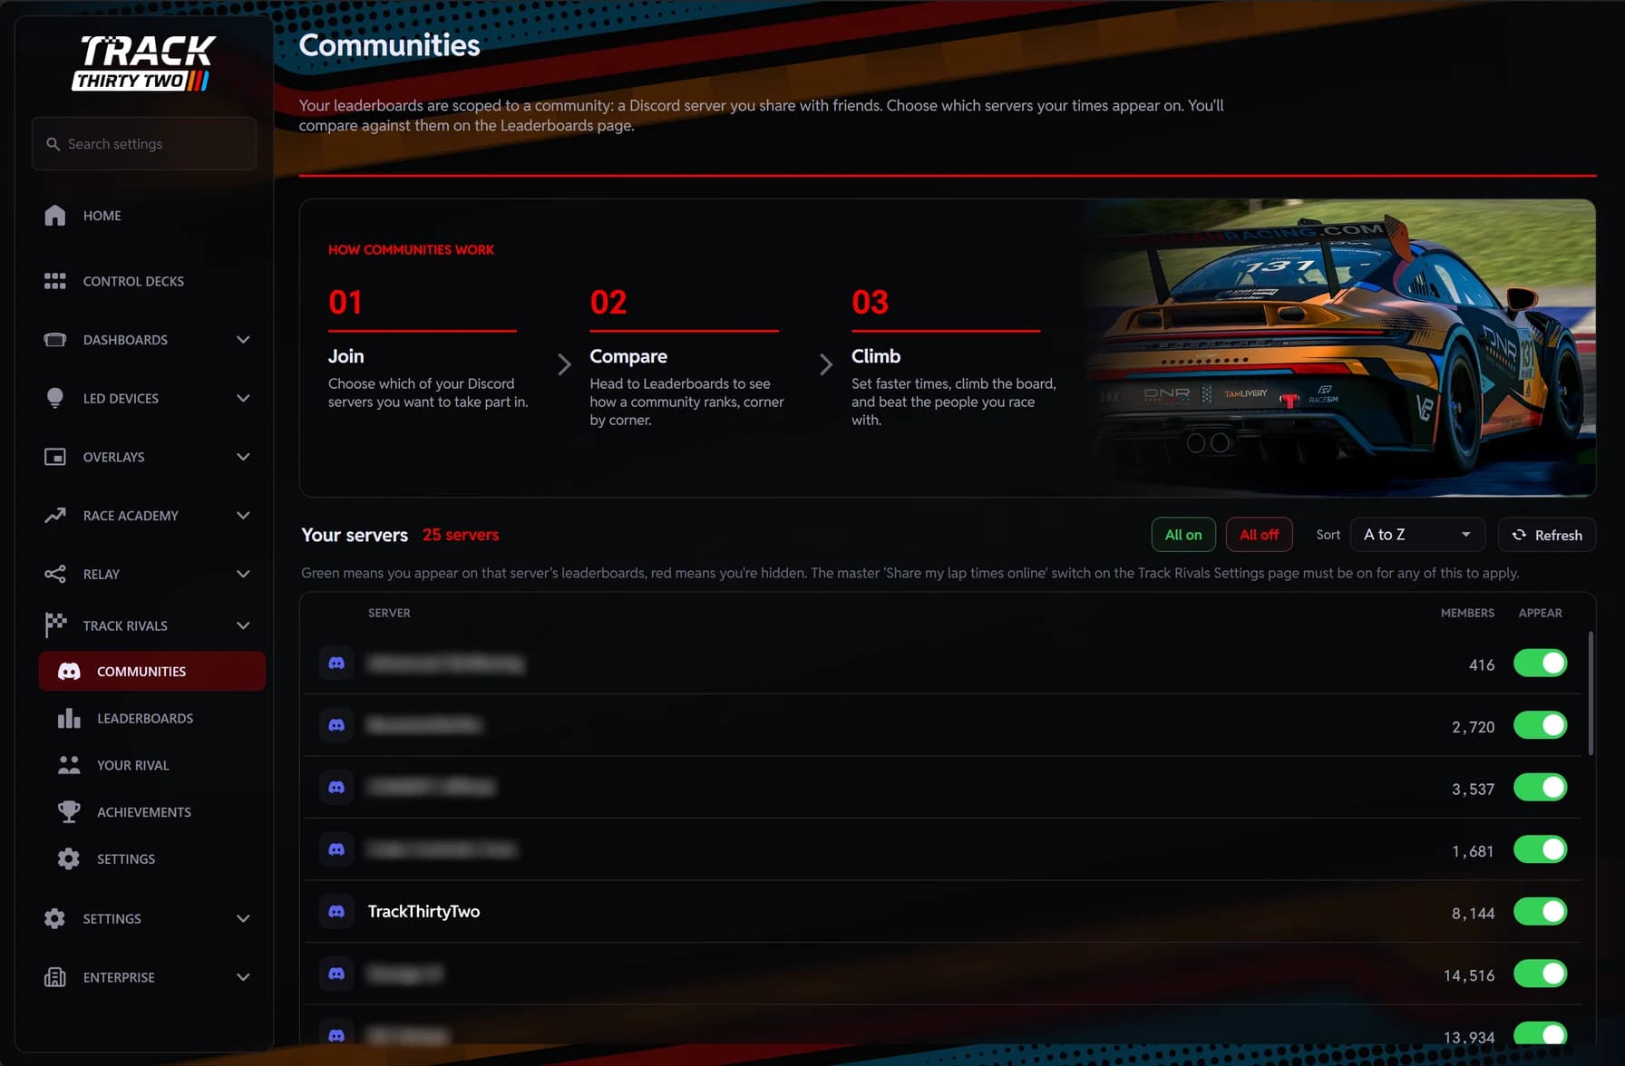Collapse the Track Rivals section chevron
The width and height of the screenshot is (1625, 1066).
(243, 625)
